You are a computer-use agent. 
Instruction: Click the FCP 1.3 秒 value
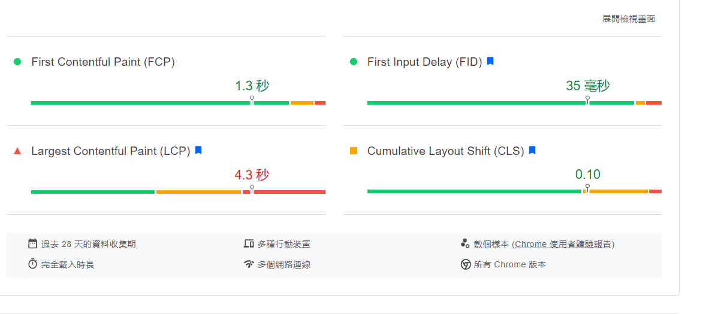coord(252,86)
